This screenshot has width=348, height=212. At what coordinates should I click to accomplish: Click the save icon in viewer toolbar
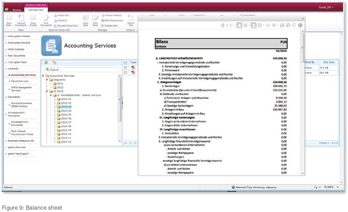[282, 25]
